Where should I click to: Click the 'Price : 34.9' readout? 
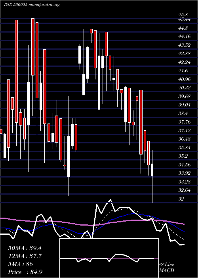(25, 272)
